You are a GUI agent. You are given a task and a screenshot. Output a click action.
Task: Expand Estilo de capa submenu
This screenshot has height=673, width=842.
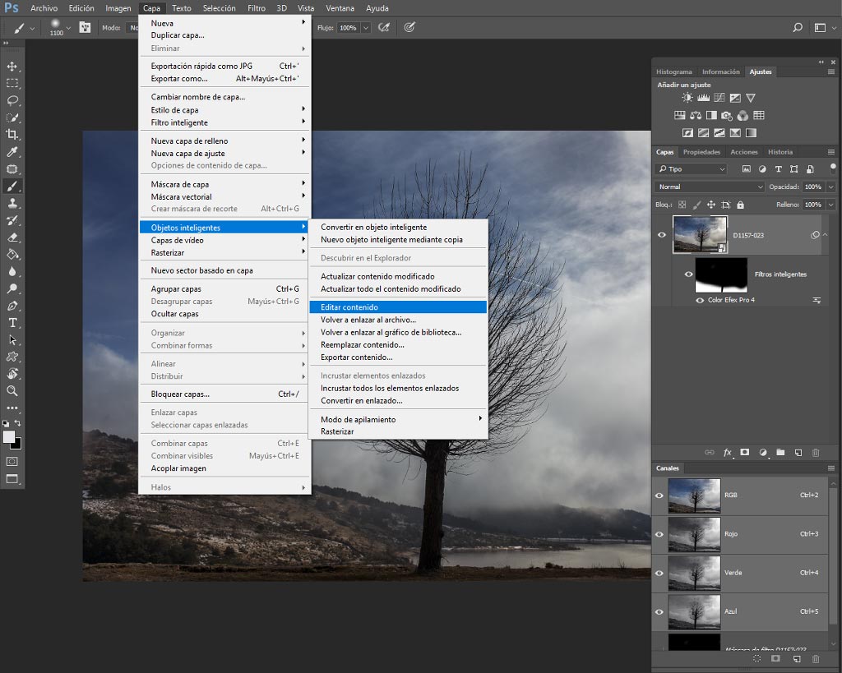(225, 110)
